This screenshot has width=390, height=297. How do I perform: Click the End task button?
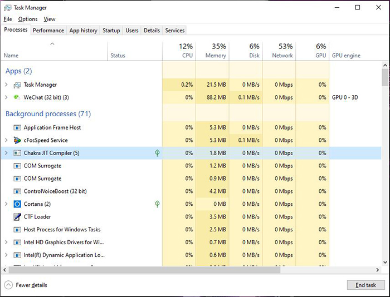pos(365,285)
